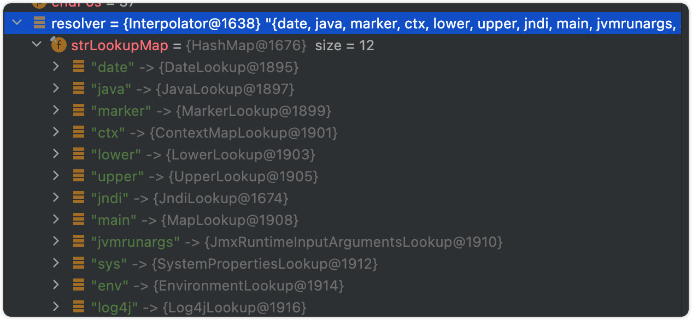This screenshot has height=320, width=692.
Task: Expand the "log4j" Log4jLookup entry
Action: [56, 307]
